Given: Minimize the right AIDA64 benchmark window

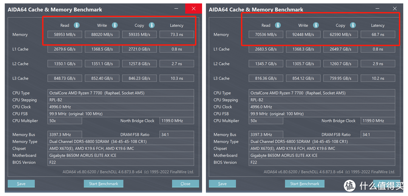Looking at the screenshot, I should click(x=378, y=9).
